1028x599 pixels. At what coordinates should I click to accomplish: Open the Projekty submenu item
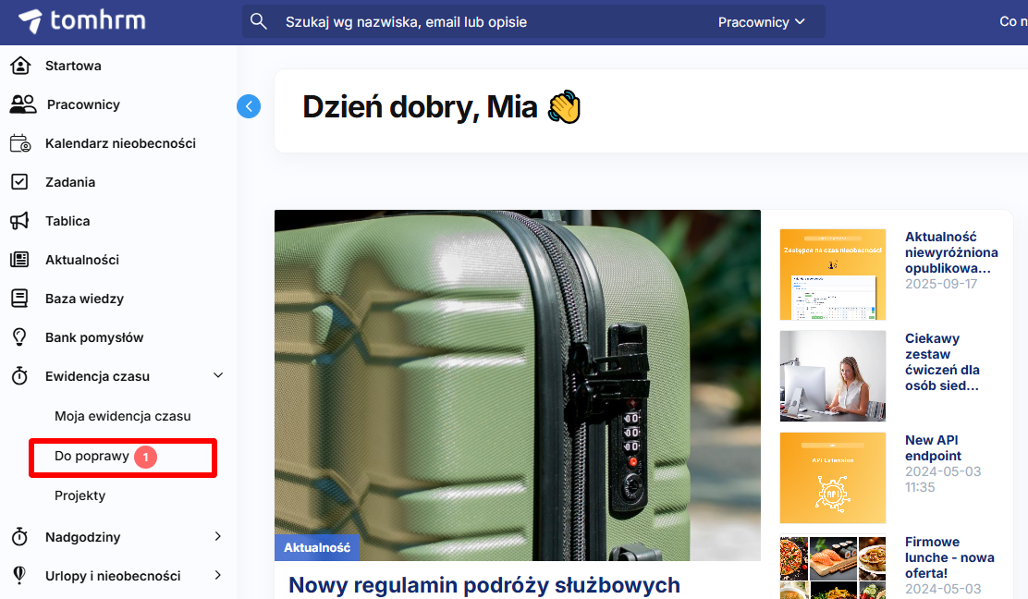click(x=80, y=495)
